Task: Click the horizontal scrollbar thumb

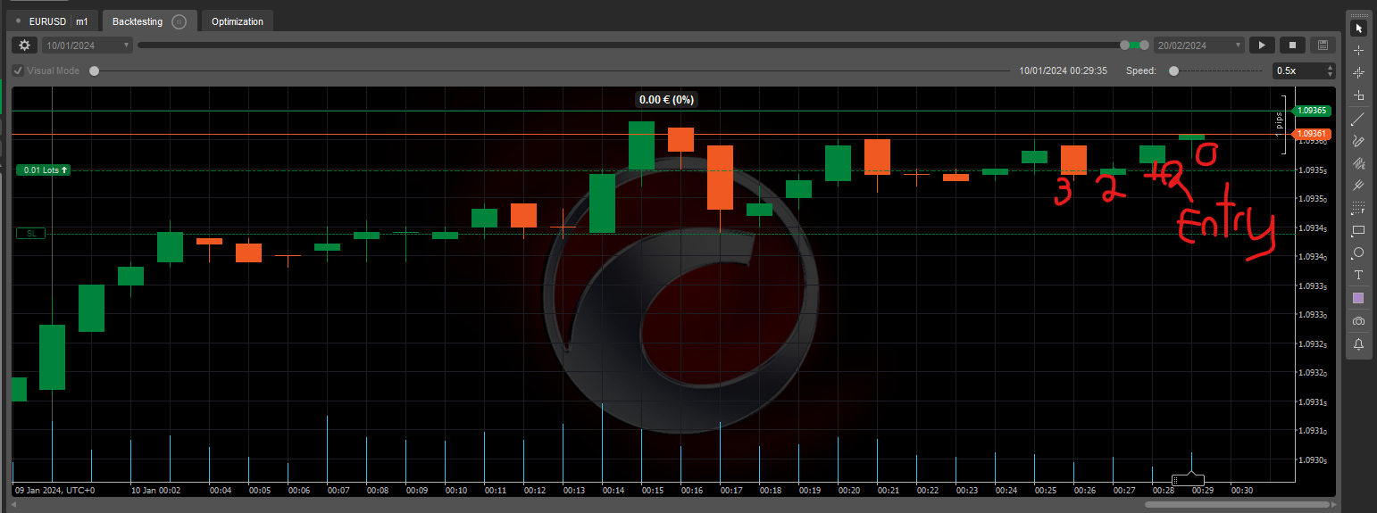Action: tap(1239, 505)
